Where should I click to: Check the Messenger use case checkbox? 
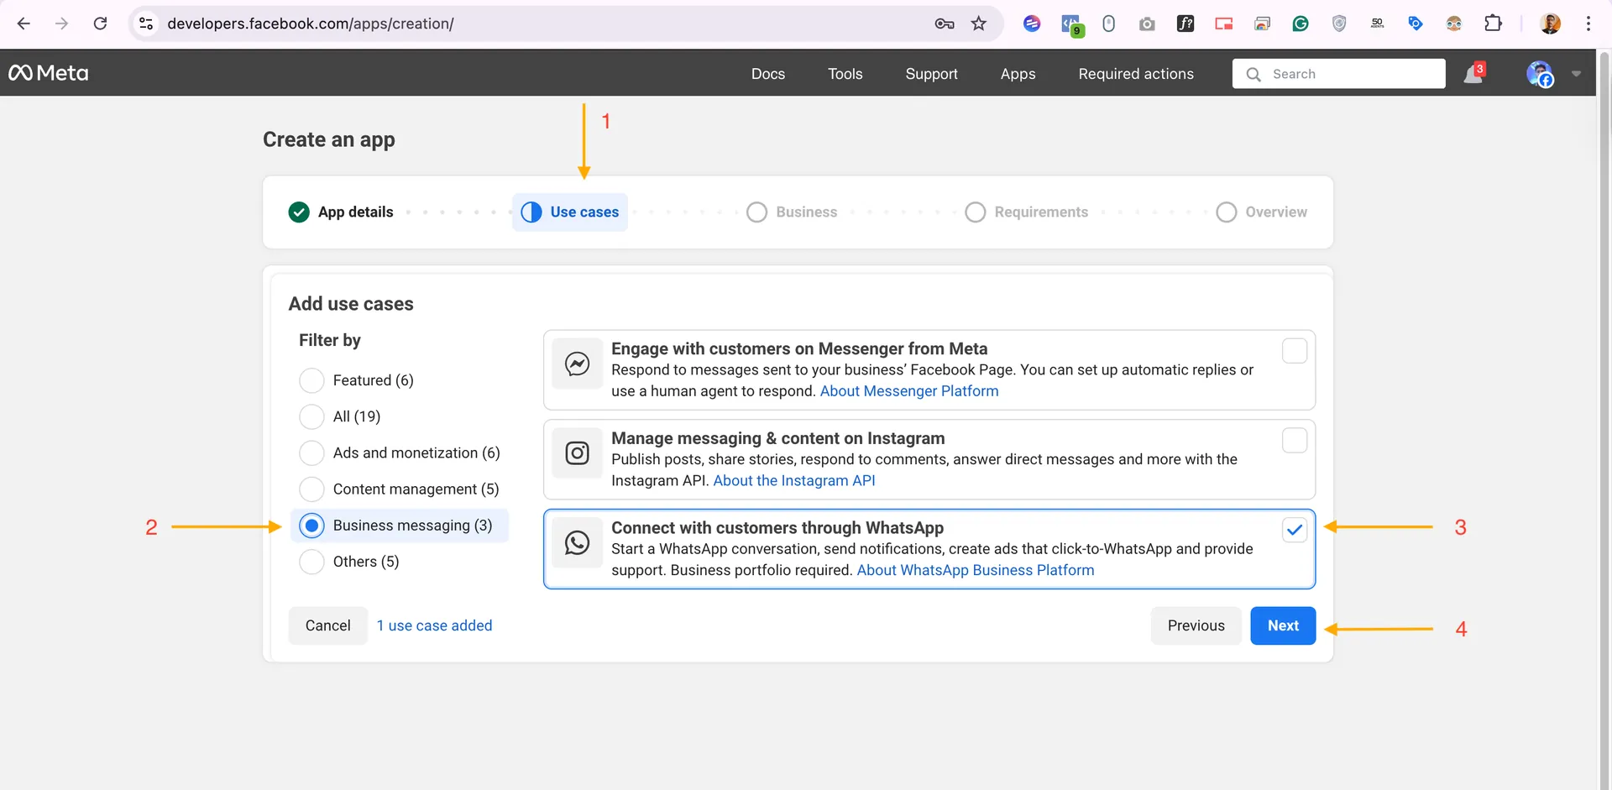point(1295,351)
